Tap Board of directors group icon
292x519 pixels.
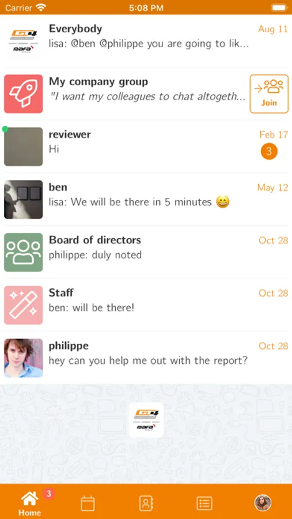[x=23, y=252]
